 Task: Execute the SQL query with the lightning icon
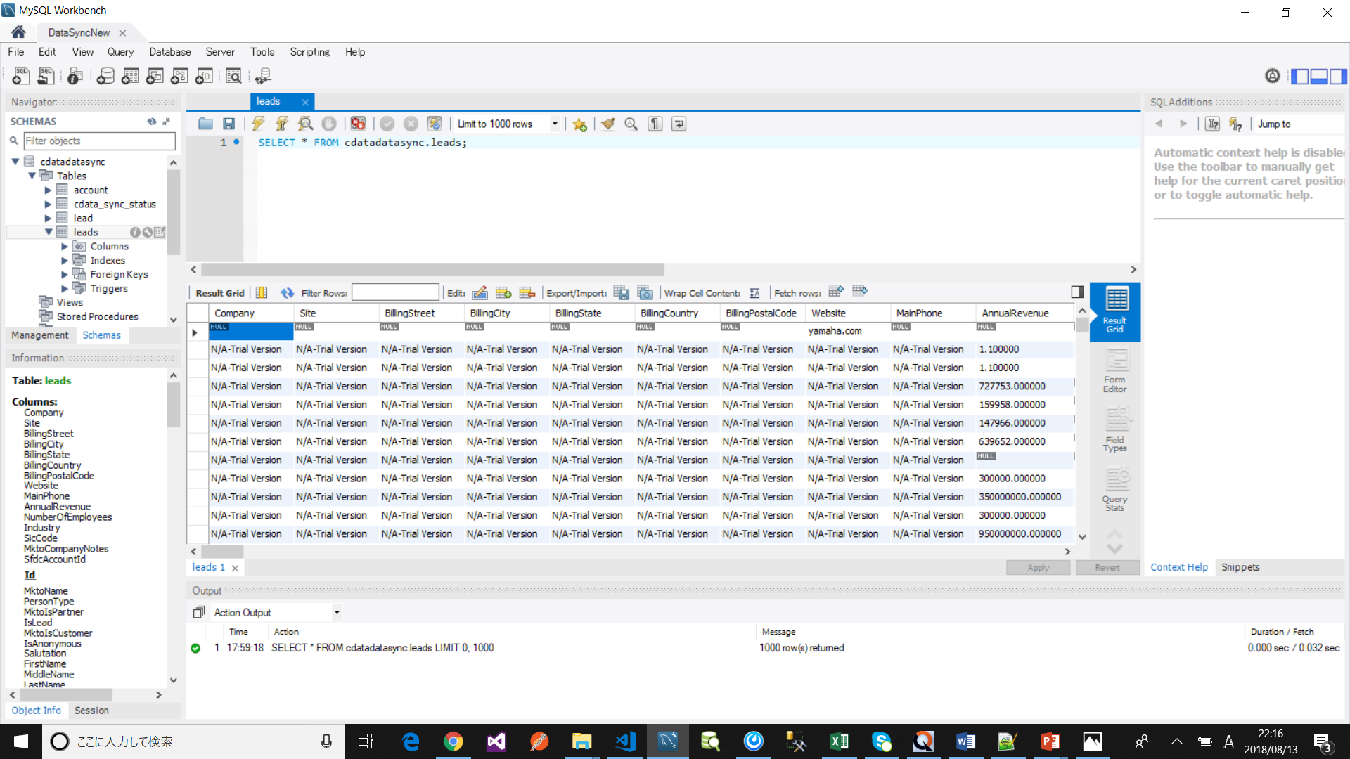point(258,124)
